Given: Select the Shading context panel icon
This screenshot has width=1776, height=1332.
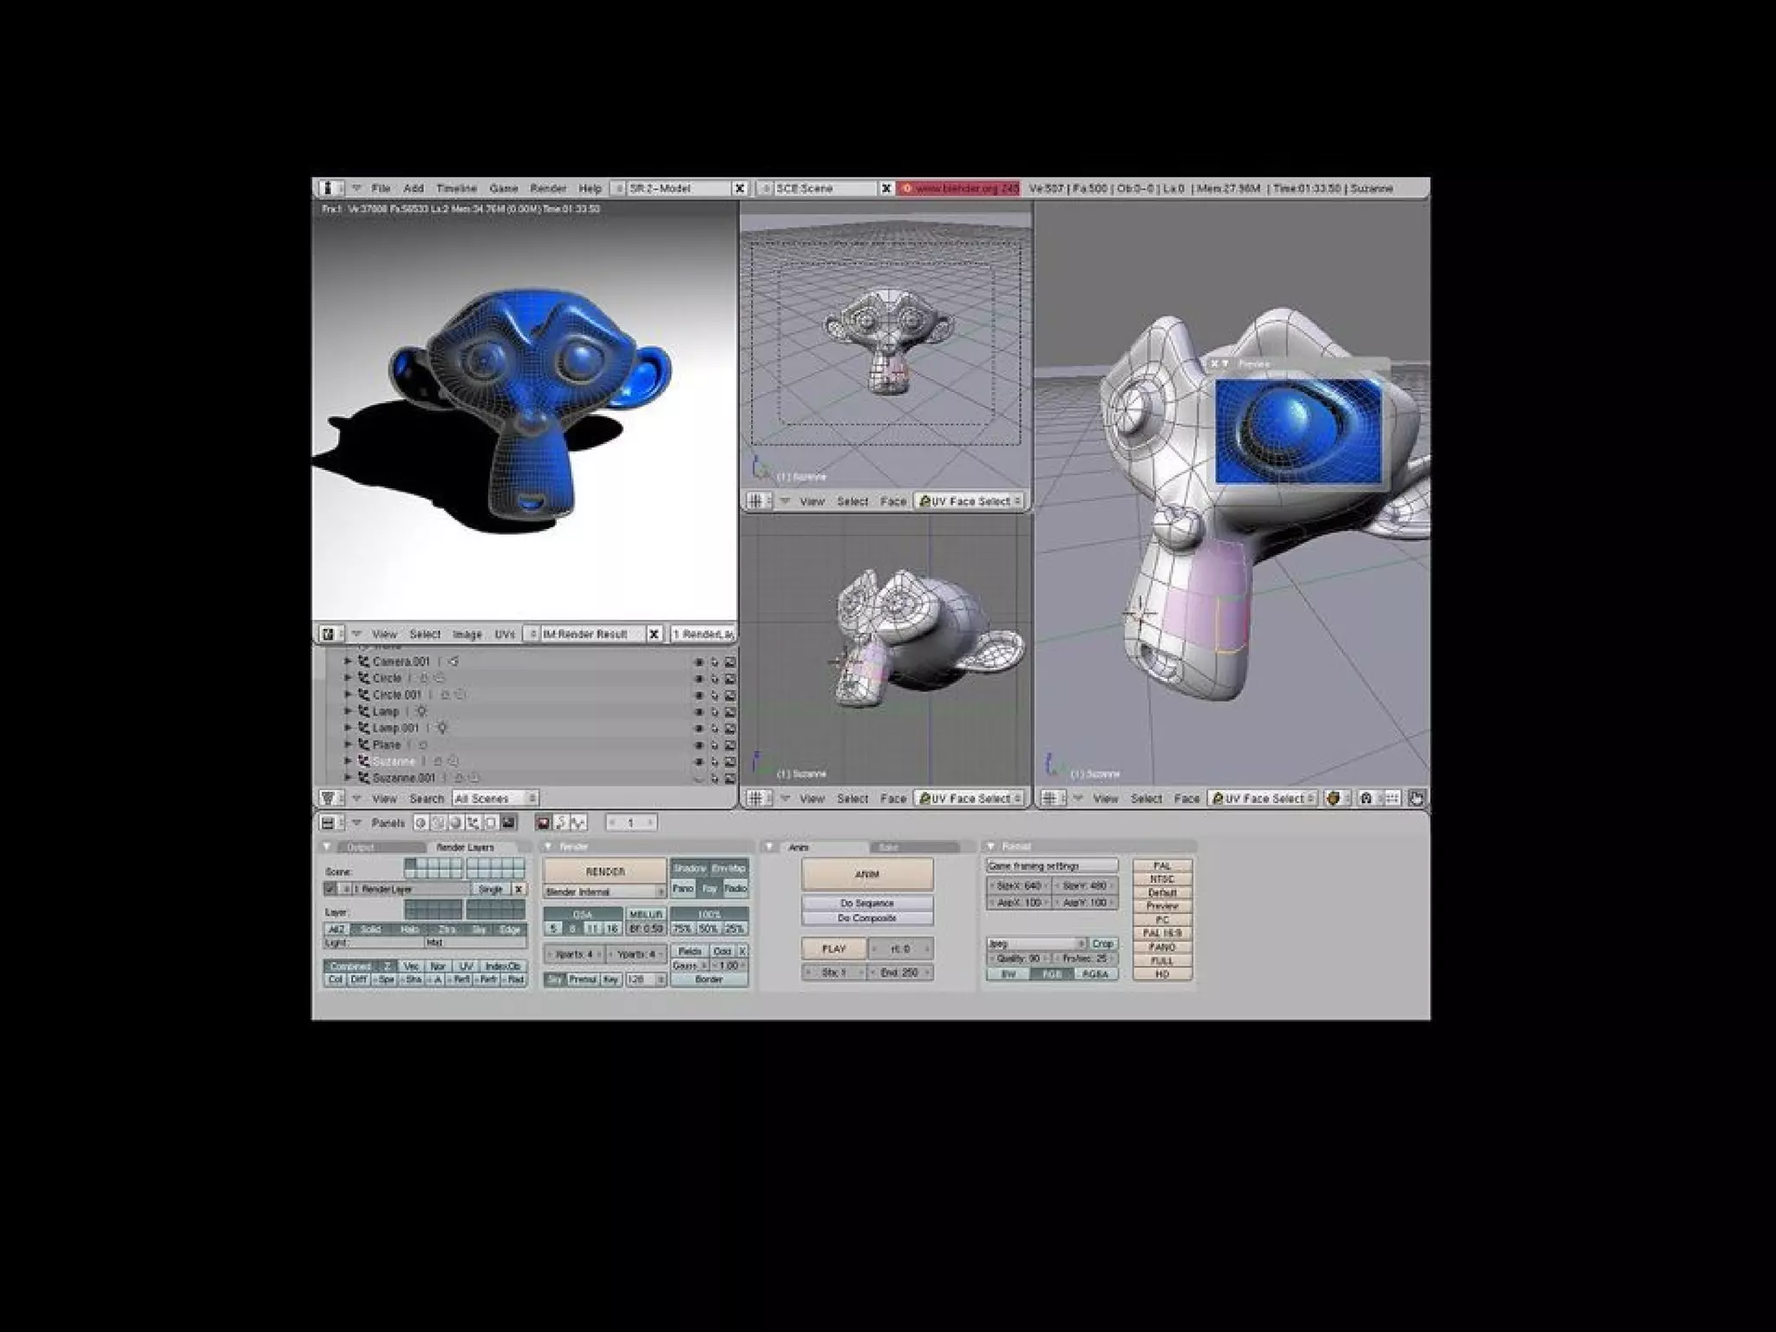Looking at the screenshot, I should coord(455,822).
